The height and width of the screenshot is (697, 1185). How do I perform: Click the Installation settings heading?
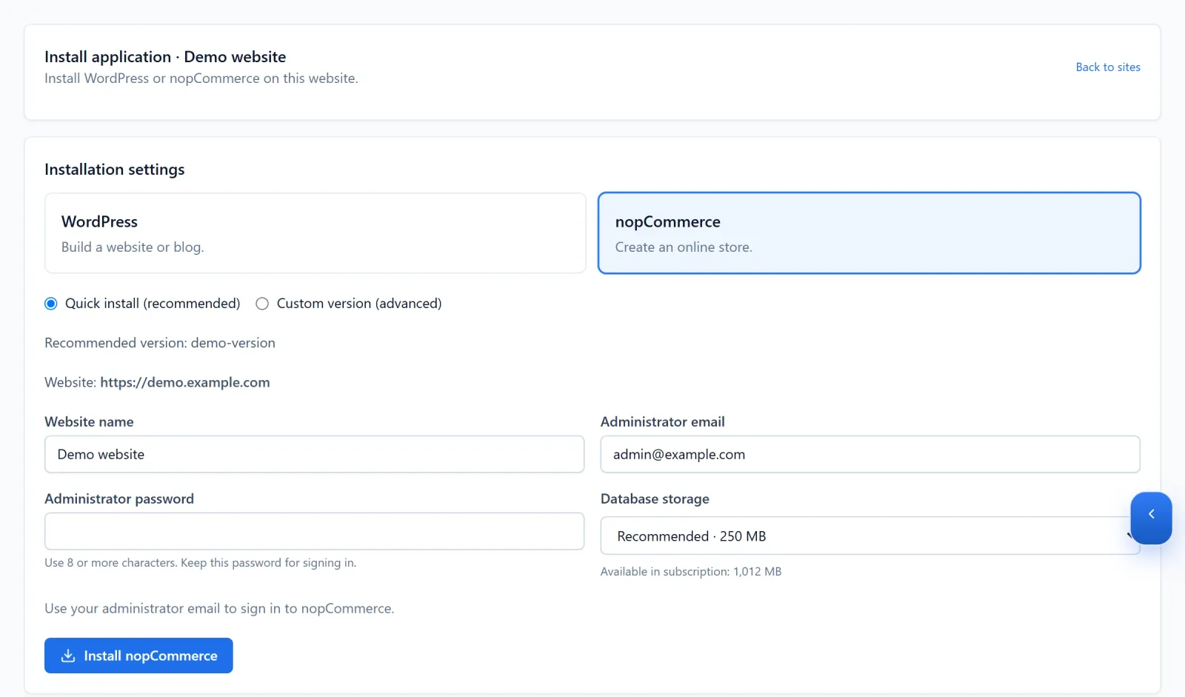(x=115, y=170)
